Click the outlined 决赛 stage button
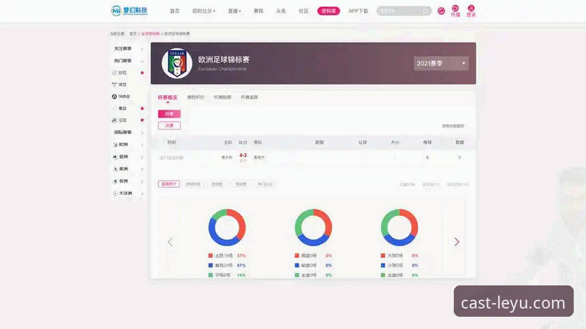Screen dimensions: 586x329 click(169, 125)
